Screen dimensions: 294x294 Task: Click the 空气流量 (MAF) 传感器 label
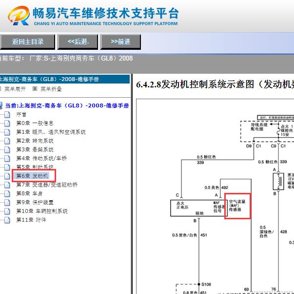coord(237,206)
